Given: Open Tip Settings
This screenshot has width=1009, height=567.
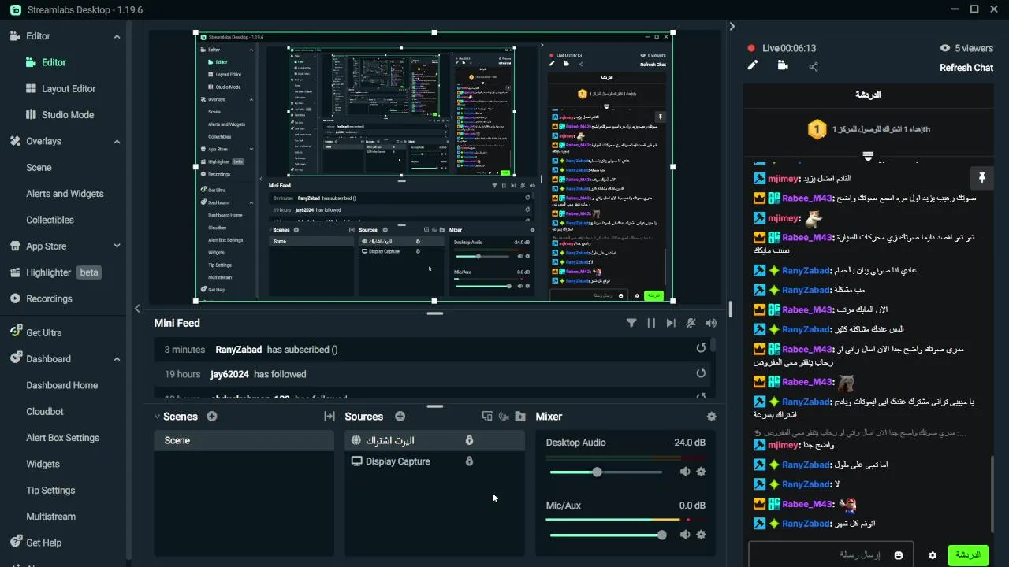Looking at the screenshot, I should coord(50,490).
